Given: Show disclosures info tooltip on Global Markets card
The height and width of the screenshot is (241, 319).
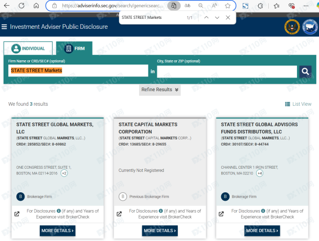Looking at the screenshot, I should coord(59,211).
